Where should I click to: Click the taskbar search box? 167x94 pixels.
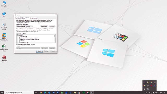point(19,92)
